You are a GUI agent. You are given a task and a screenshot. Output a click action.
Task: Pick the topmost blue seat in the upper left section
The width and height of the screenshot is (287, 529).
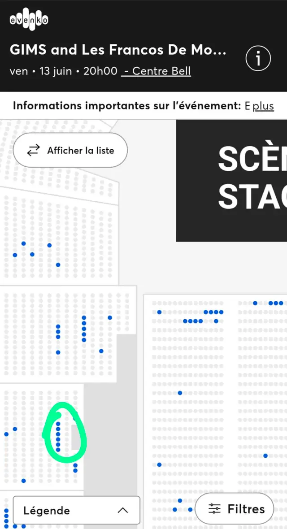[24, 243]
